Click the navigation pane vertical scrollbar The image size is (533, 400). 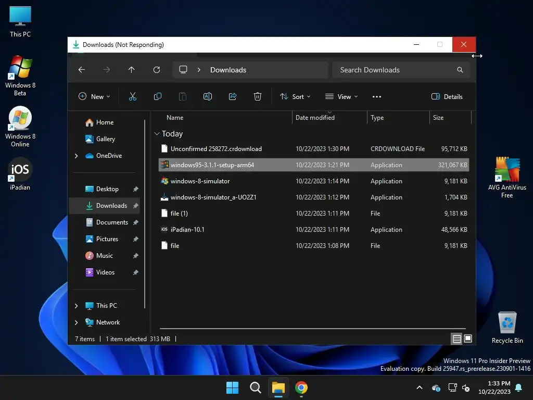tap(145, 214)
